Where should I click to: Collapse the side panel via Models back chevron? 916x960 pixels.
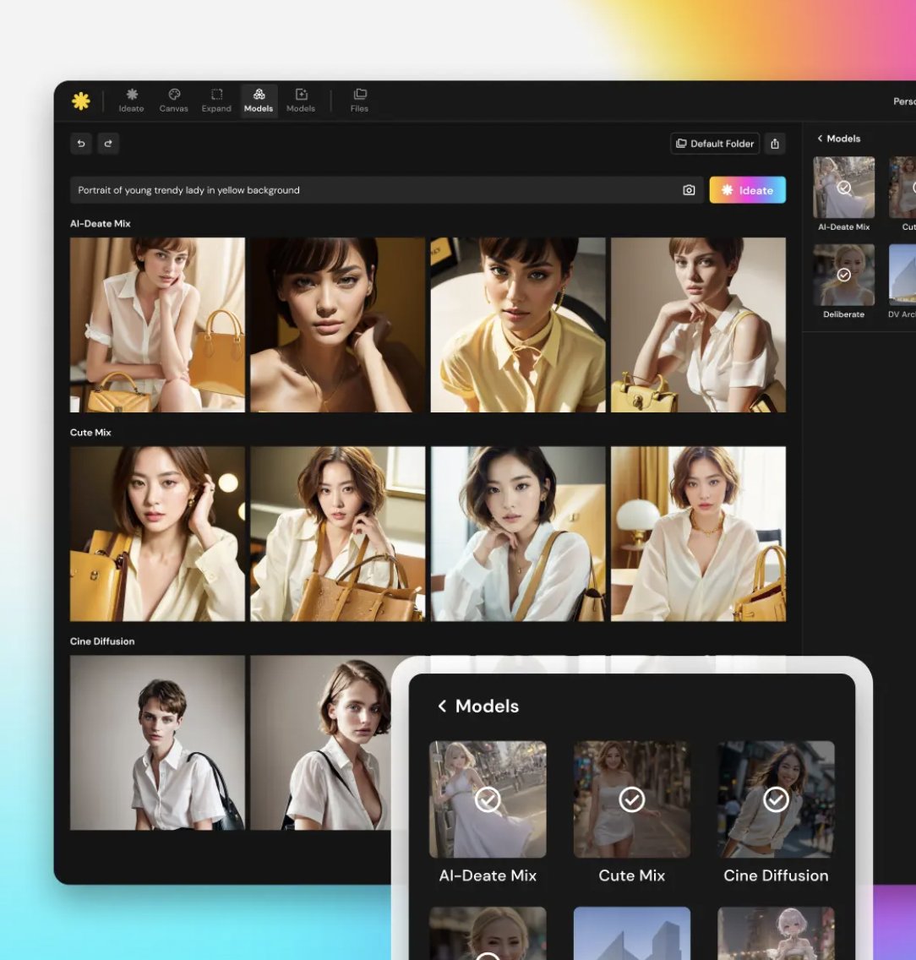[x=820, y=139]
